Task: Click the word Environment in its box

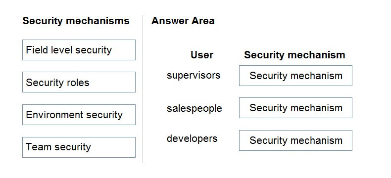Action: click(54, 115)
